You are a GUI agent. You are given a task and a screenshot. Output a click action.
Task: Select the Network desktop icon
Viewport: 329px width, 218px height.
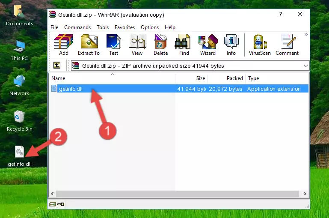(x=19, y=85)
